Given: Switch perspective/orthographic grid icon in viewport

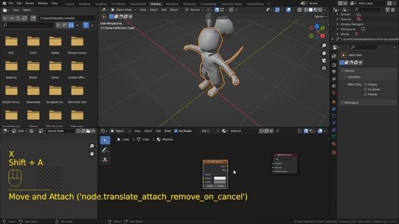Looking at the screenshot, I should (x=324, y=68).
